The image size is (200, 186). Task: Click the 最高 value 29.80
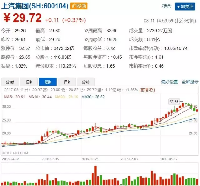pyautogui.click(x=55, y=31)
